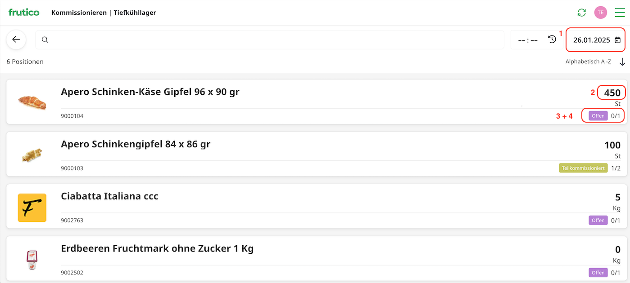Viewport: 630px width, 283px height.
Task: Open the Alphabetisch A-Z sort dropdown
Action: [x=588, y=62]
